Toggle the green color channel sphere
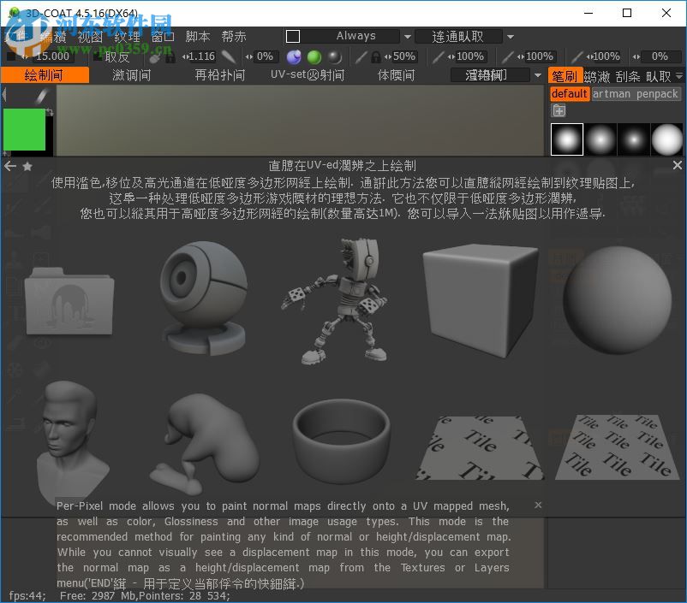Image resolution: width=687 pixels, height=603 pixels. coord(314,57)
